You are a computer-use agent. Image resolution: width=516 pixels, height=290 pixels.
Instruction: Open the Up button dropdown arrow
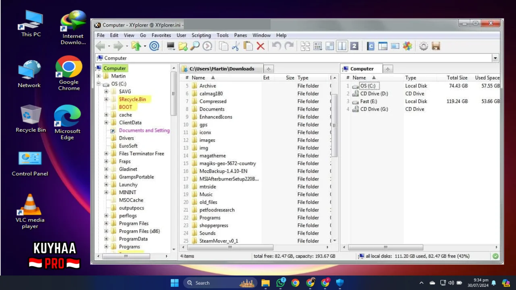pos(145,46)
